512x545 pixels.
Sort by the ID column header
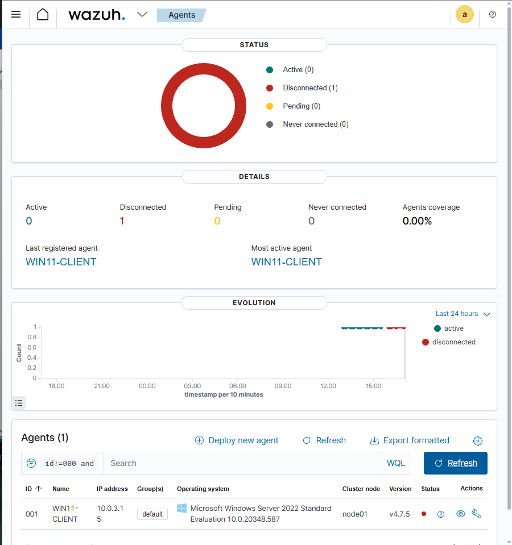[34, 489]
